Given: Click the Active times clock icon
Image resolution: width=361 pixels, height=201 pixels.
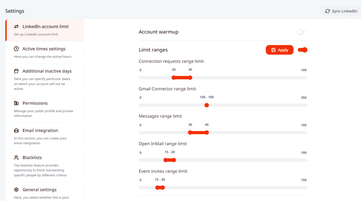Looking at the screenshot, I should point(16,49).
